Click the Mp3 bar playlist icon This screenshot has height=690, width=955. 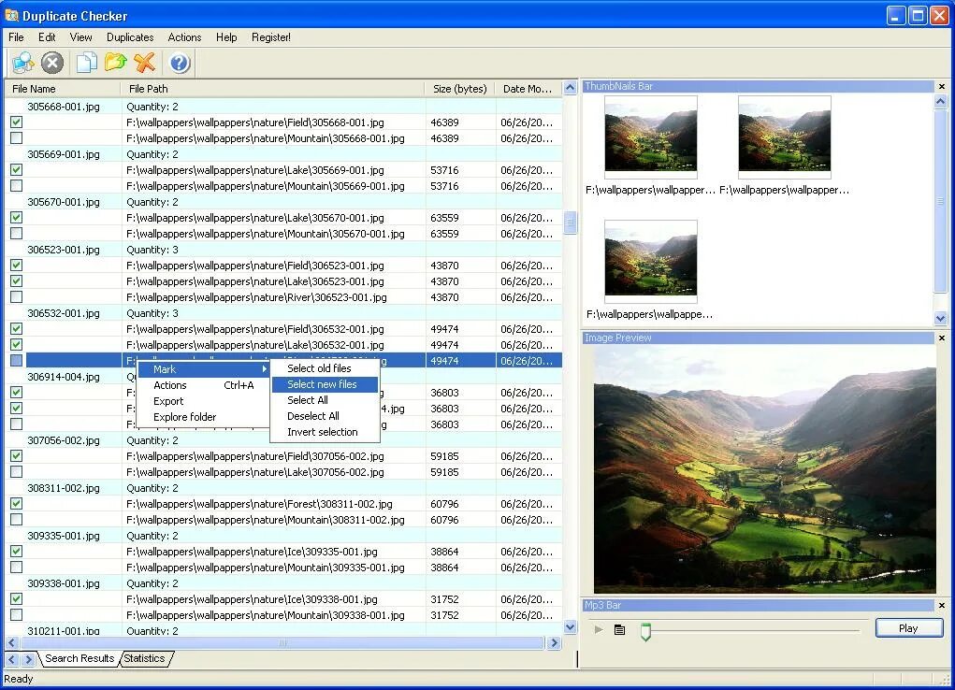click(619, 629)
